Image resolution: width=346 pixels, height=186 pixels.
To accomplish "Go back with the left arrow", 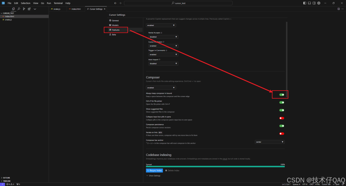I will (115, 3).
